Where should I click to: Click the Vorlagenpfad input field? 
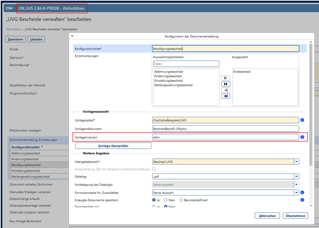coord(225,120)
